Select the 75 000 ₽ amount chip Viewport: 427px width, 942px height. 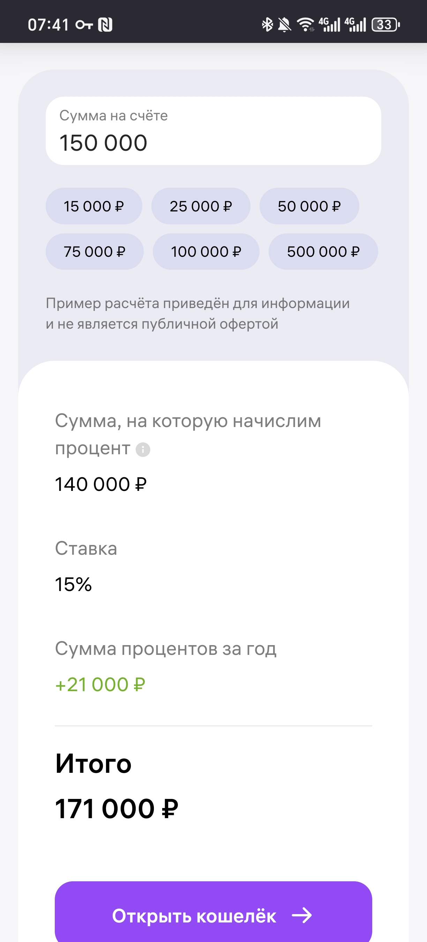[94, 252]
